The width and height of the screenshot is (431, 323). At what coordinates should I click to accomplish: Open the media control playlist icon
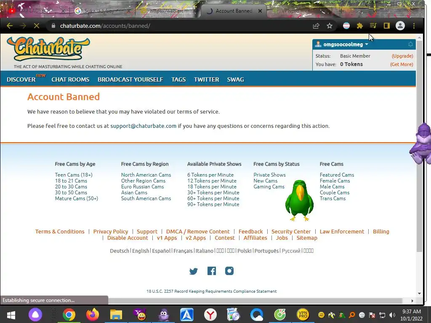coord(373,26)
